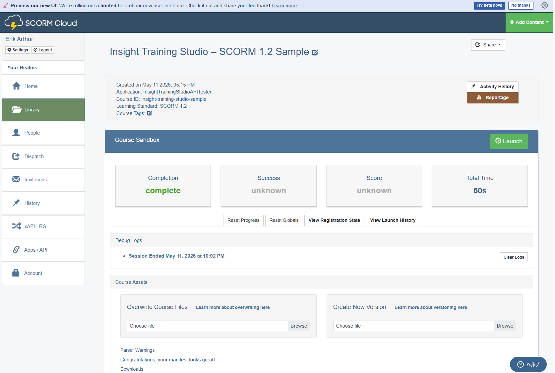Follow the Learn more banner link
Screen dimensions: 555x373
pos(284,6)
